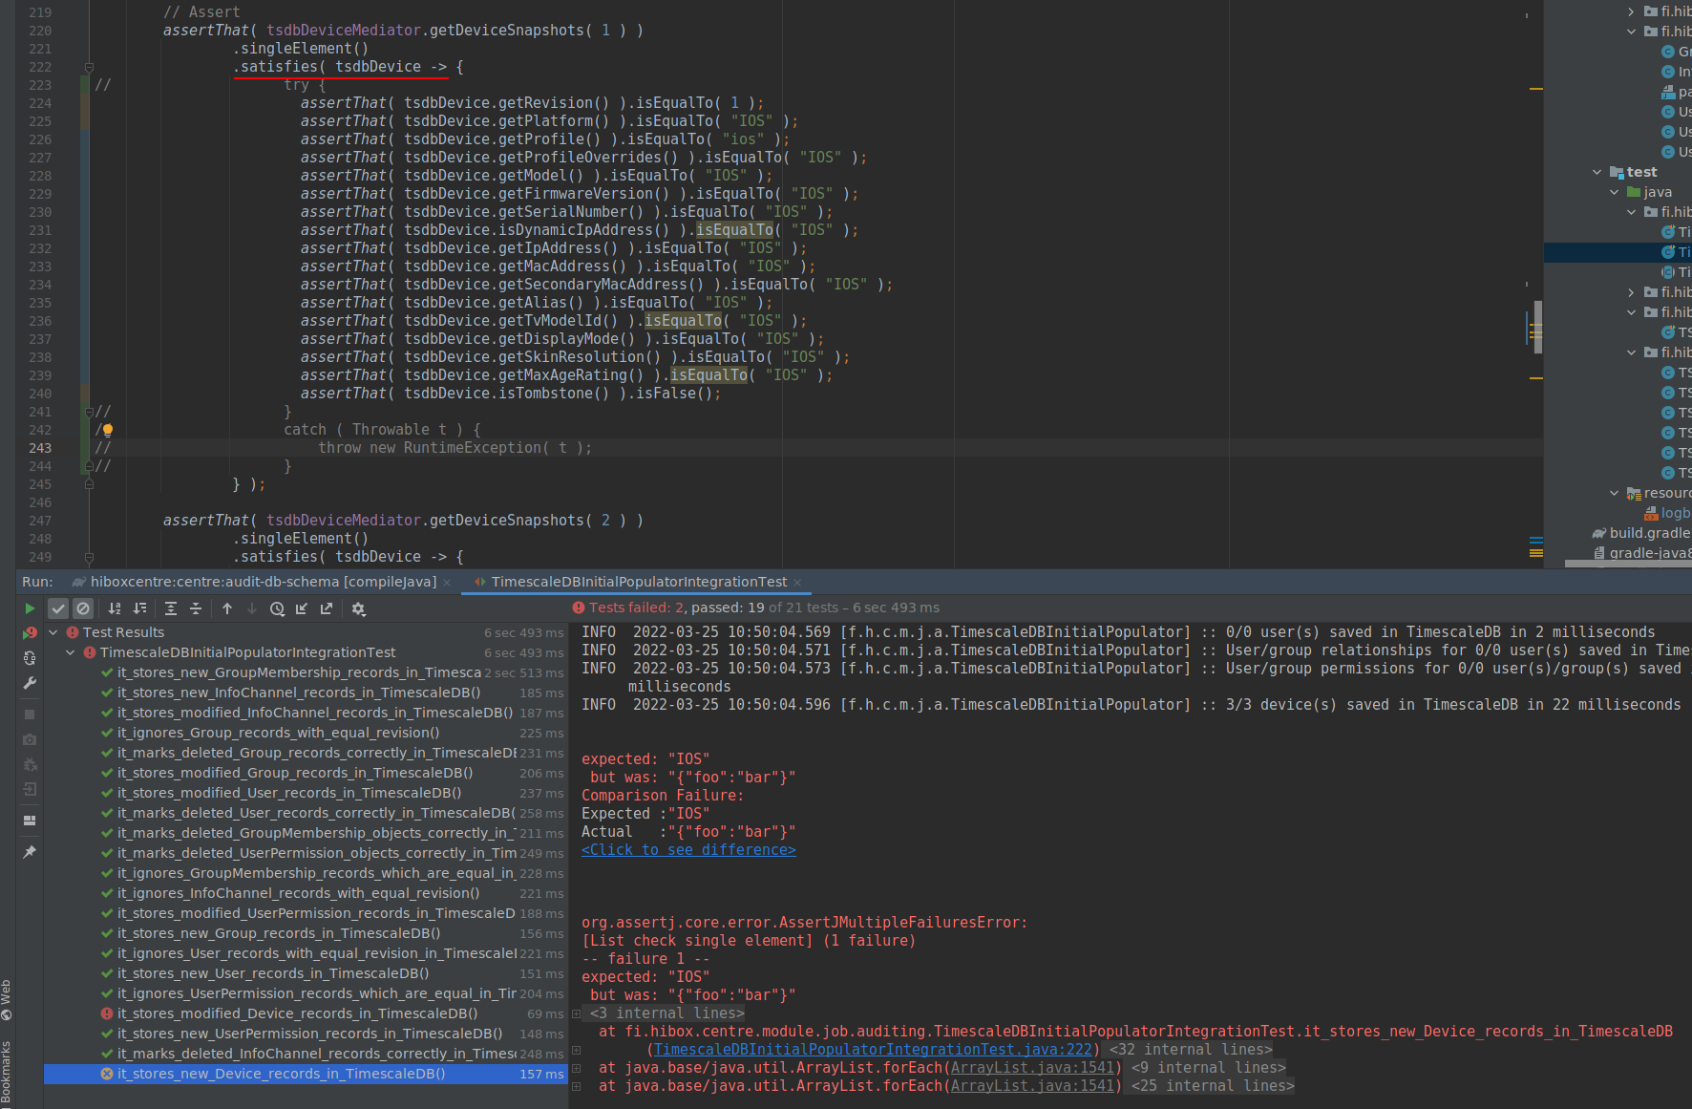
Task: Click 'Click to see difference' link
Action: tap(688, 850)
